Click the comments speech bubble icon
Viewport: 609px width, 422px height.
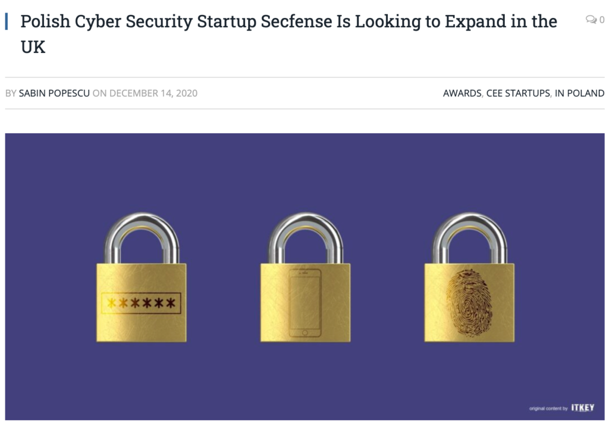pyautogui.click(x=591, y=20)
